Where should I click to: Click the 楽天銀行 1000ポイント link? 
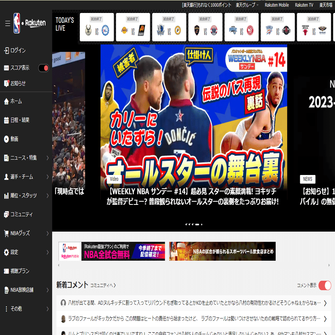206,5
